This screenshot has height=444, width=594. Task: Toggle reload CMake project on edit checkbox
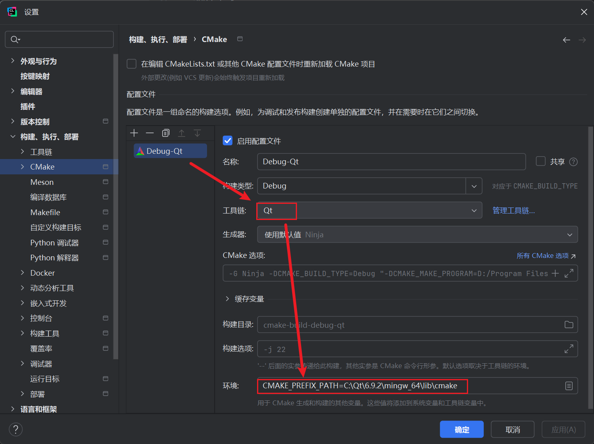click(132, 64)
